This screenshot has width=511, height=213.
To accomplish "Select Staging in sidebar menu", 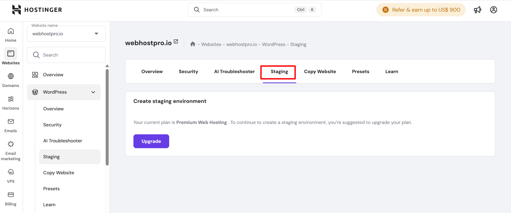I will pos(70,157).
